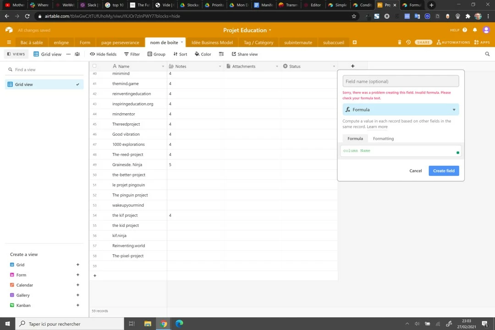Bookmark page with star icon

pyautogui.click(x=354, y=16)
